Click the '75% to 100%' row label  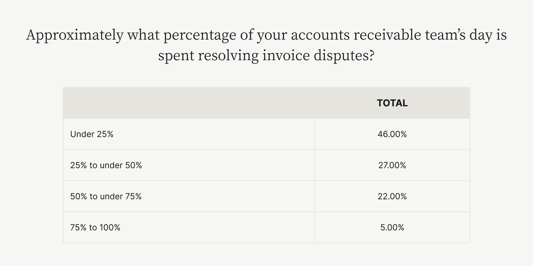click(x=95, y=228)
